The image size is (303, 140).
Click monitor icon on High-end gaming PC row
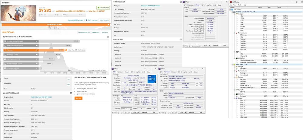5,46
